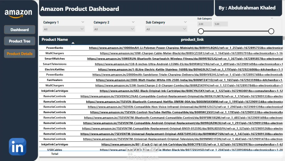The height and width of the screenshot is (161, 285).
Task: Open the Category 1 All dropdown
Action: coord(63,29)
